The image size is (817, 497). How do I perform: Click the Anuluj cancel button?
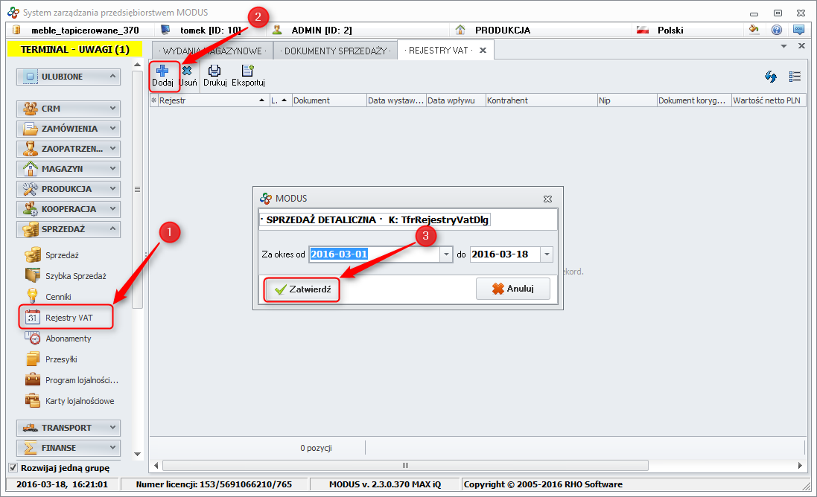[x=512, y=289]
